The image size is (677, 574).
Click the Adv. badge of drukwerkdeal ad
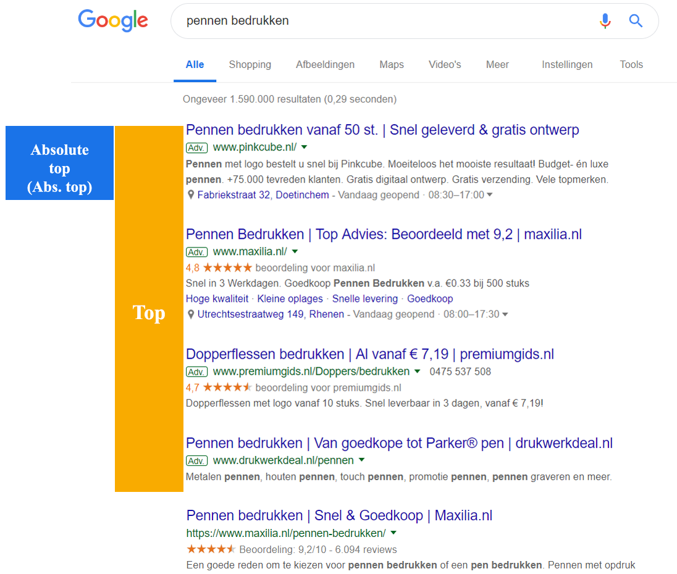(196, 461)
